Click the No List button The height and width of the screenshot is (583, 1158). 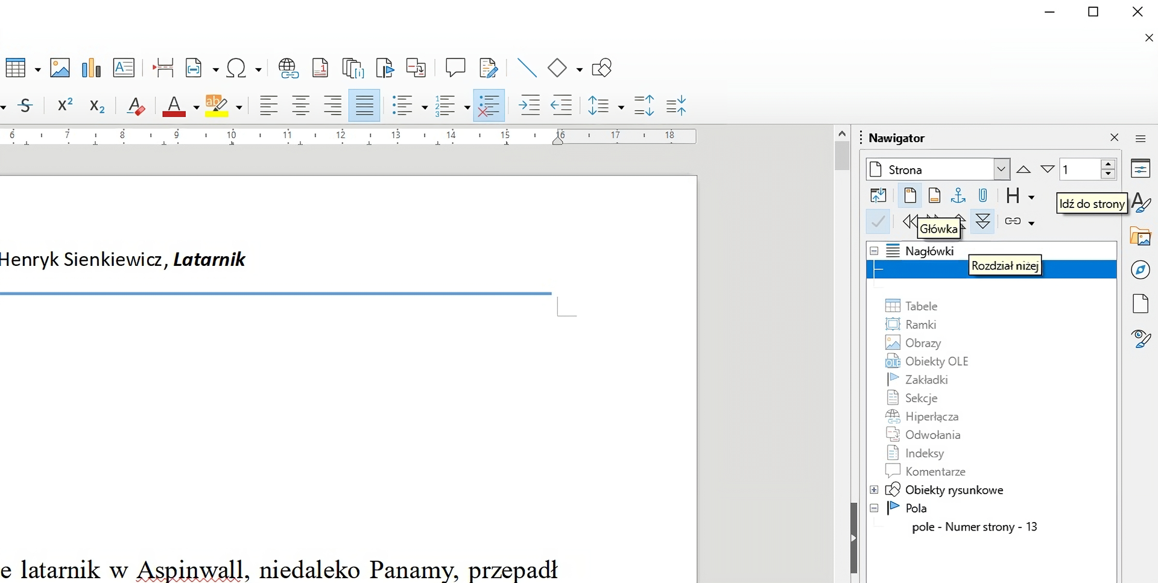pos(489,106)
